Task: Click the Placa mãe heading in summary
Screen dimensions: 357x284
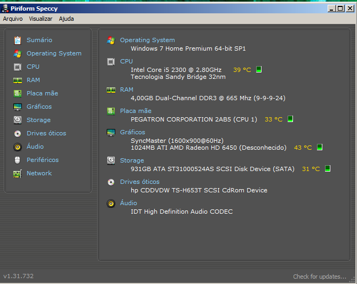Action: pos(136,111)
